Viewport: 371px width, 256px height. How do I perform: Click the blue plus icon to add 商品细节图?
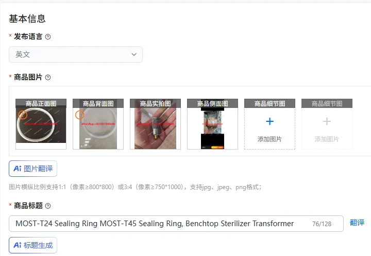(269, 121)
